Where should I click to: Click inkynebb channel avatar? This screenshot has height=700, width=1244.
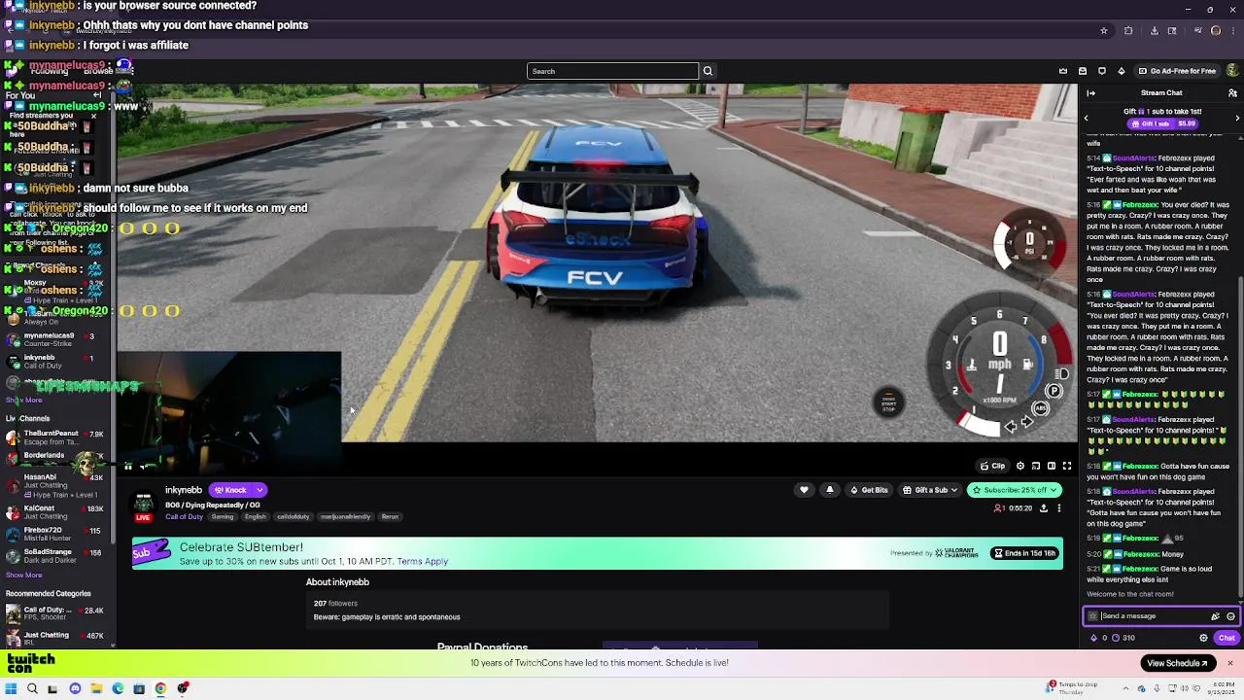(144, 503)
